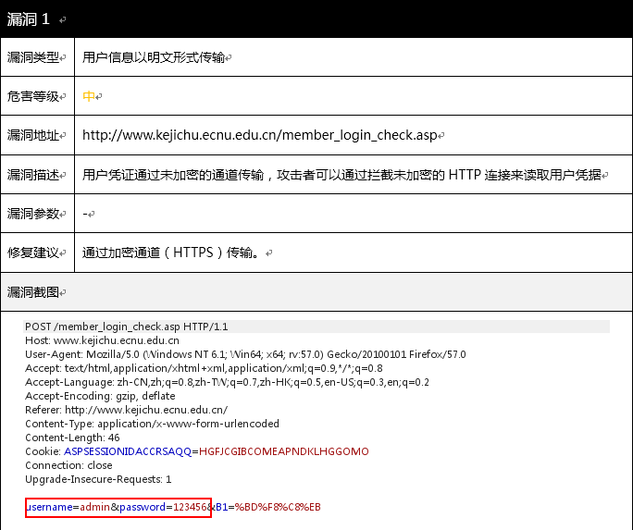Click the User-Agent Mozilla/5.0 line
Viewport: 633px width, 530px height.
[245, 354]
